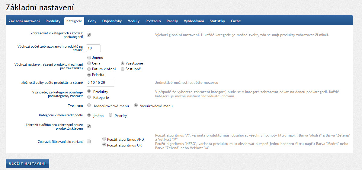Image resolution: width=362 pixels, height=170 pixels.
Task: Sort menu categories by Priority
Action: tap(111, 115)
